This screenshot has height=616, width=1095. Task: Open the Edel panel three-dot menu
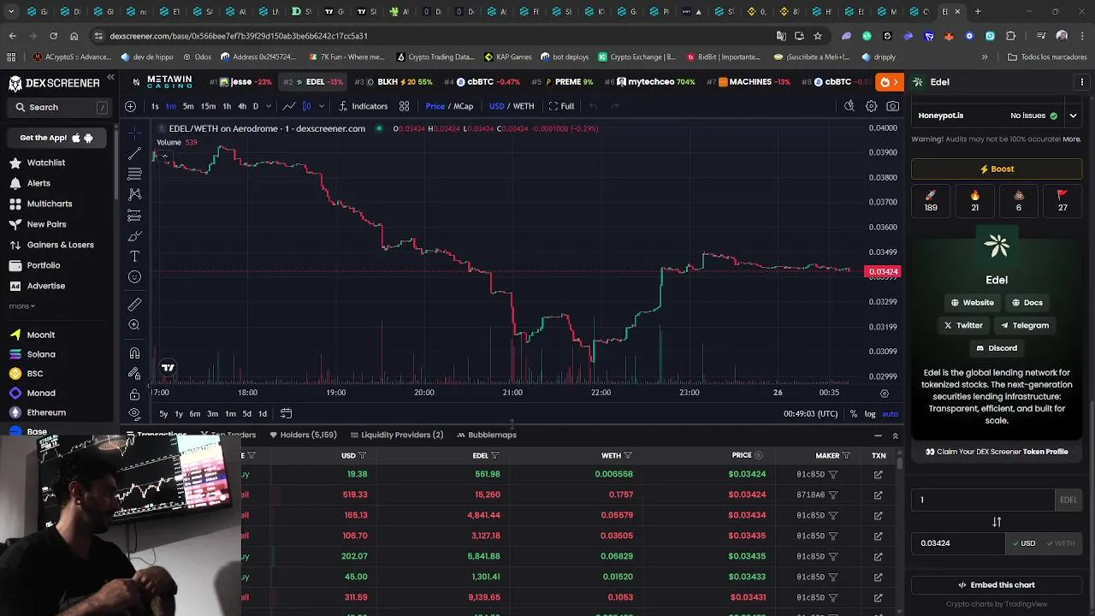tap(1081, 82)
